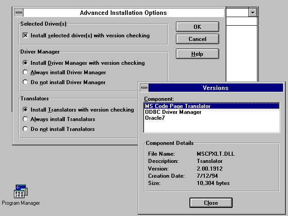This screenshot has height=216, width=288.
Task: Open the Program Manager desktop icon
Action: pos(21,192)
